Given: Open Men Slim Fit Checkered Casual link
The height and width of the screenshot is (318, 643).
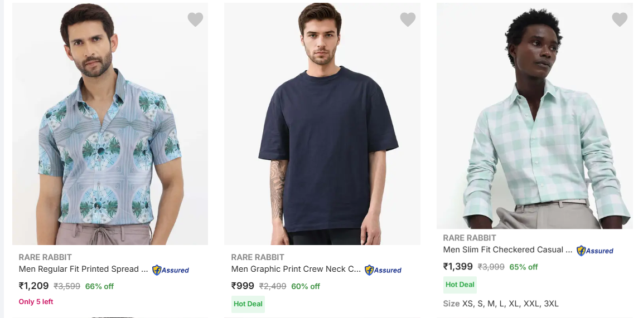Looking at the screenshot, I should point(507,249).
